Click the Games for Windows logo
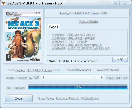Screen dimensions: 132x108 (14, 14)
